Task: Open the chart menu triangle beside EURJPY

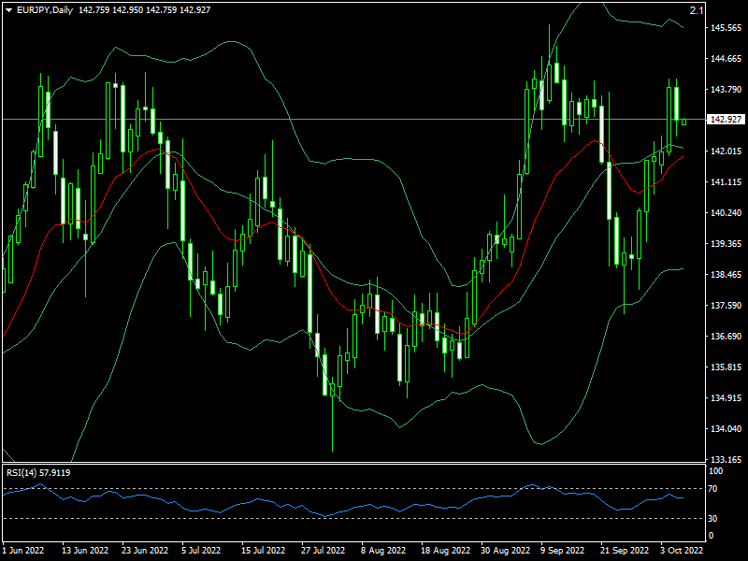Action: [8, 10]
